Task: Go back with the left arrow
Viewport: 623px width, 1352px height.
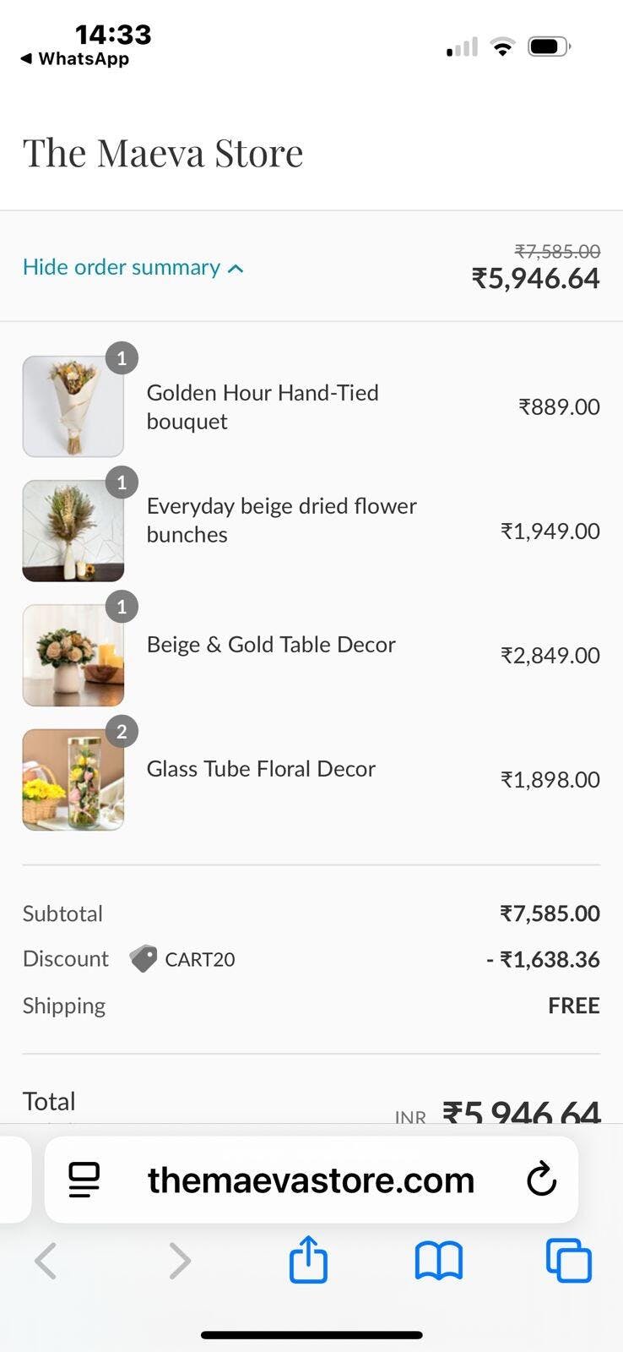Action: [46, 1261]
